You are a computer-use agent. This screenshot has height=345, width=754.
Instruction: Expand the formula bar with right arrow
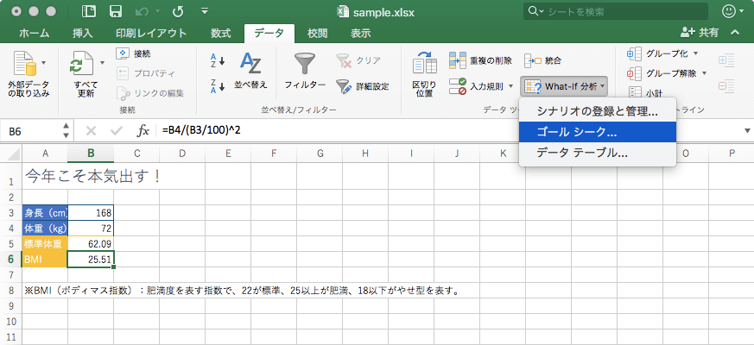tap(747, 130)
